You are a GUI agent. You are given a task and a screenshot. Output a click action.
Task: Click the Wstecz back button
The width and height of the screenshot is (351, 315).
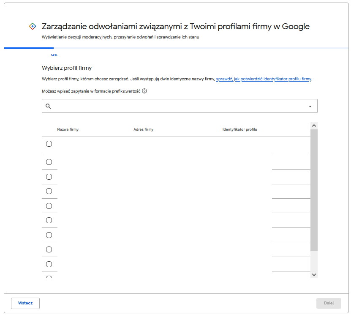[x=25, y=303]
